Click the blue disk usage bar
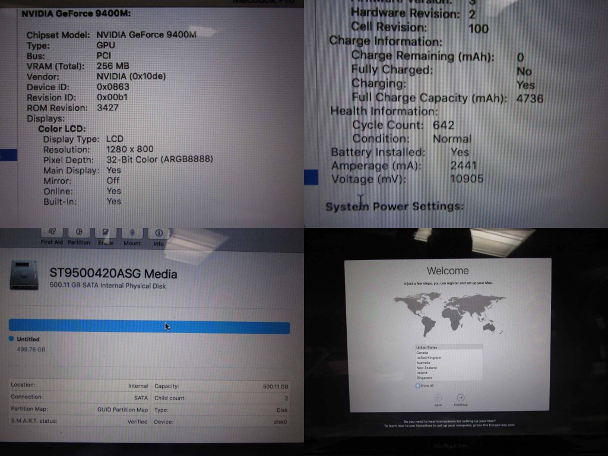 [x=149, y=327]
